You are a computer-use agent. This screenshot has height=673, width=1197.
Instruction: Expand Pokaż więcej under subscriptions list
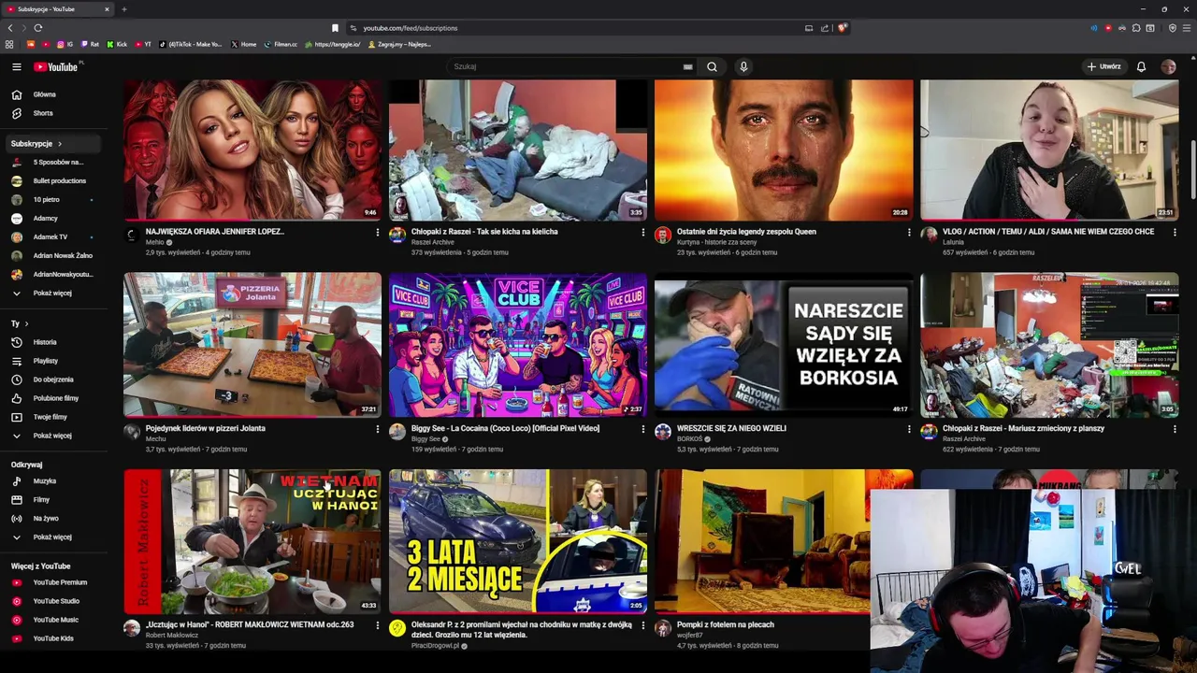(x=51, y=293)
